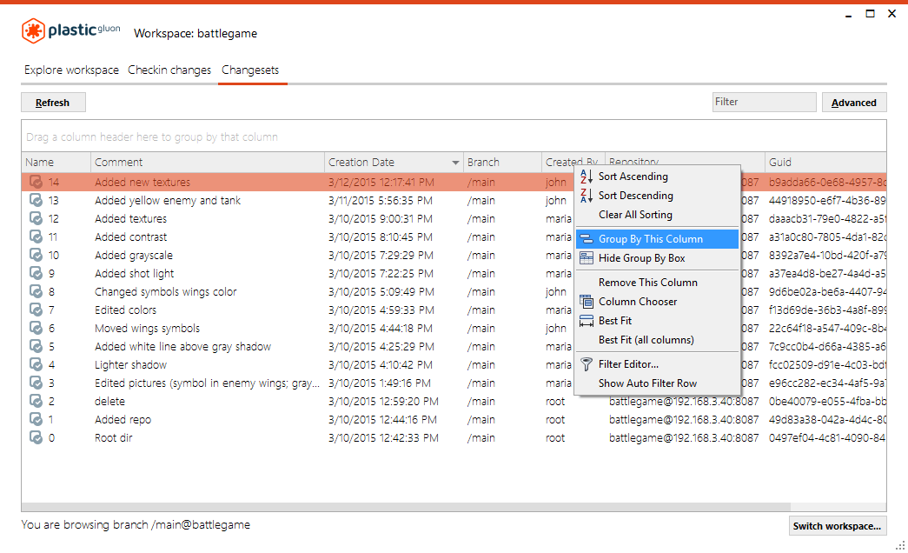Open Column Chooser from menu
The width and height of the screenshot is (908, 553).
coord(657,302)
